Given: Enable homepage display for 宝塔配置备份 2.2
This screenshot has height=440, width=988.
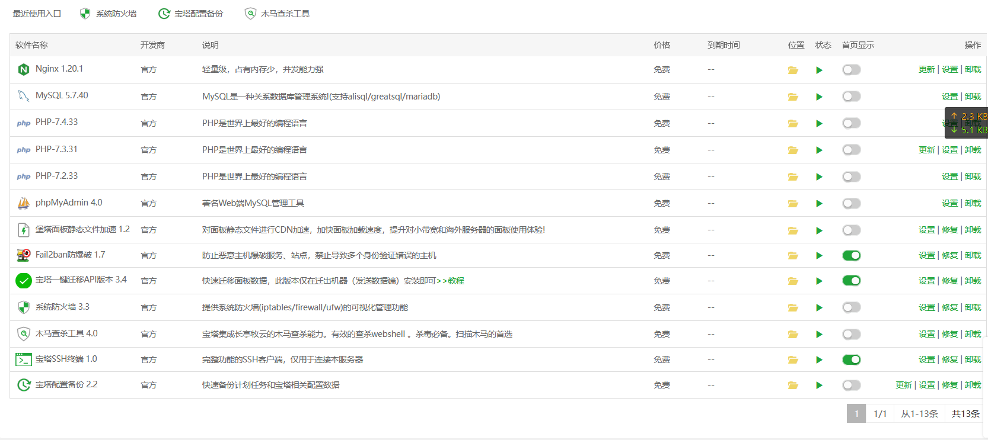Looking at the screenshot, I should [851, 385].
